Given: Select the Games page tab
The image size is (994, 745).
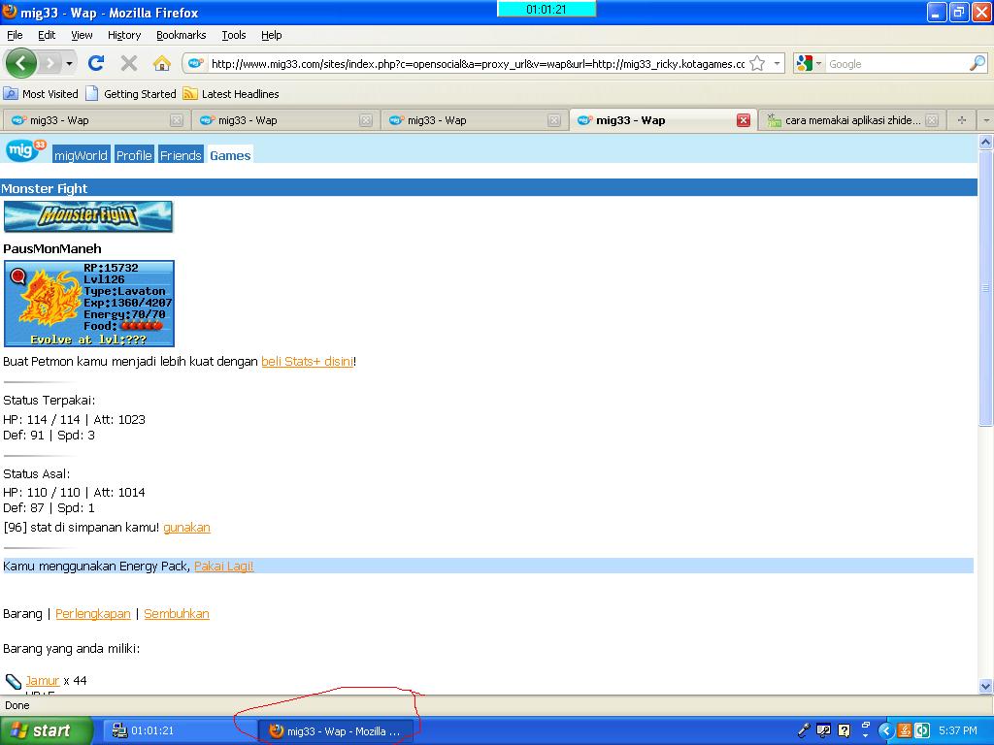Looking at the screenshot, I should coord(230,155).
